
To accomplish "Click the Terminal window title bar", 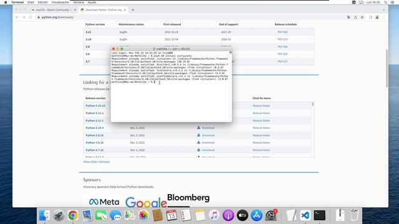I will click(171, 49).
